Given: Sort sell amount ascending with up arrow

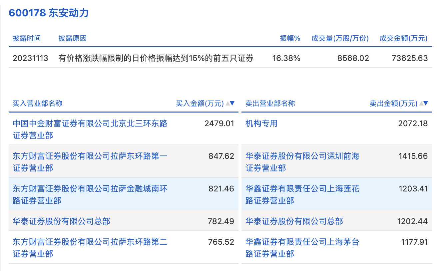Looking at the screenshot, I should [x=421, y=104].
